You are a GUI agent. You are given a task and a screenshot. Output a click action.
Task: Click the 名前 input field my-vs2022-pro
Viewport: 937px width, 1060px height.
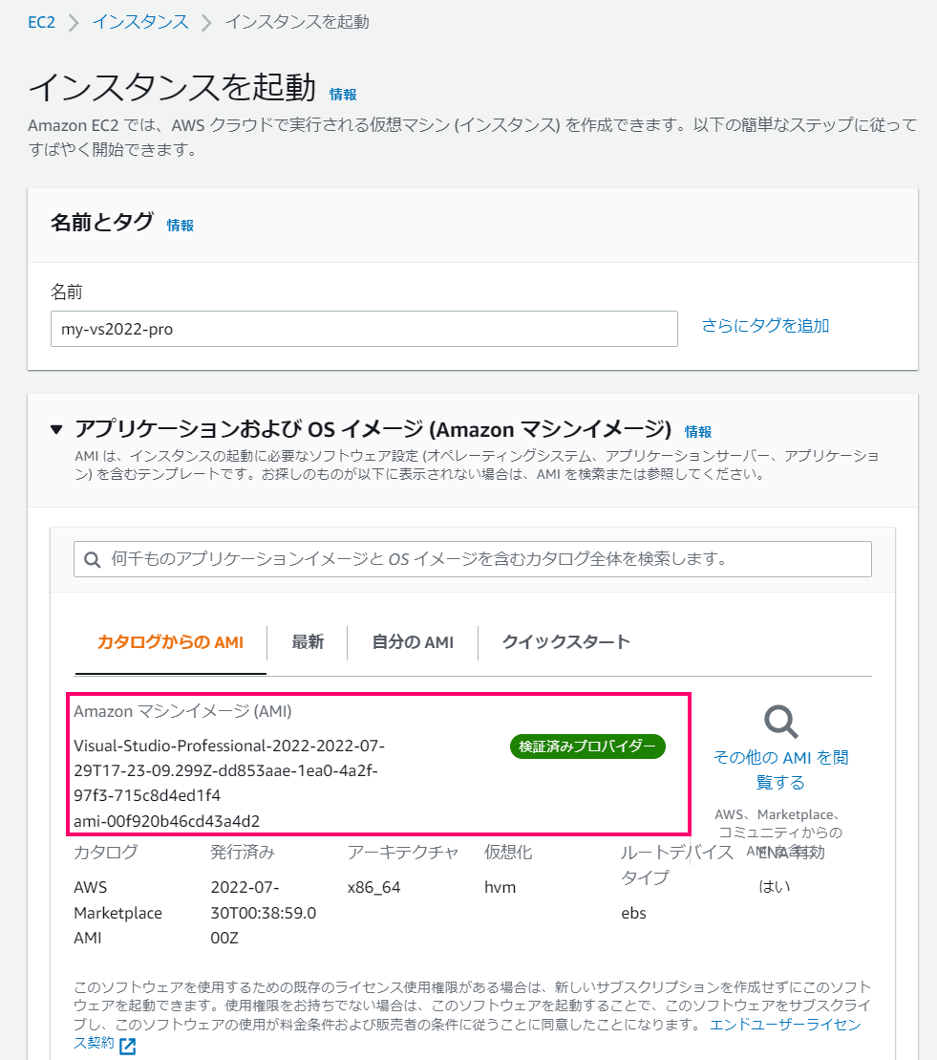pyautogui.click(x=364, y=329)
